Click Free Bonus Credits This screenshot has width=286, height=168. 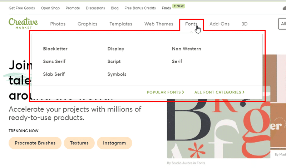tap(140, 8)
